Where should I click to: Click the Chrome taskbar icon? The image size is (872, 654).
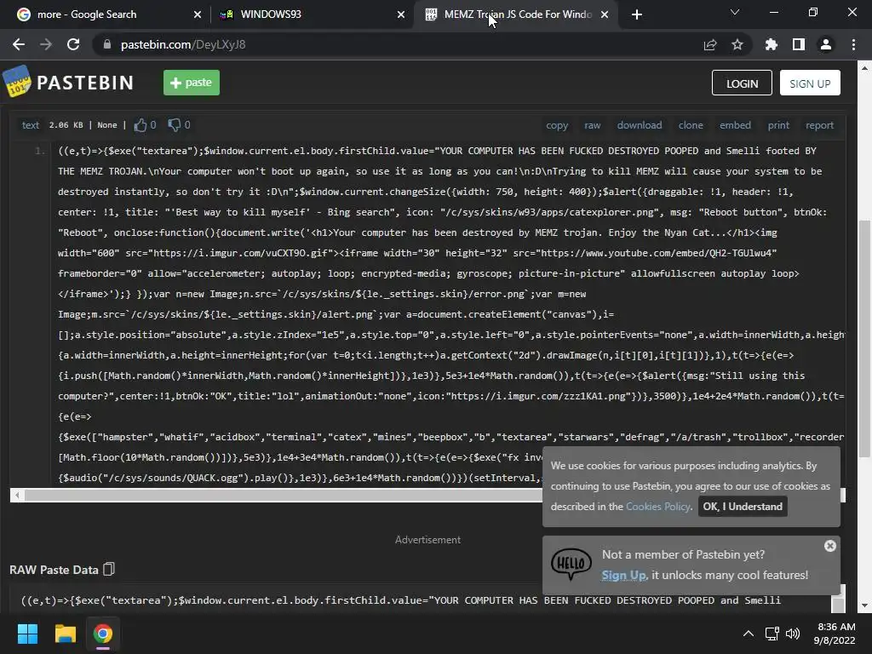[x=103, y=634]
